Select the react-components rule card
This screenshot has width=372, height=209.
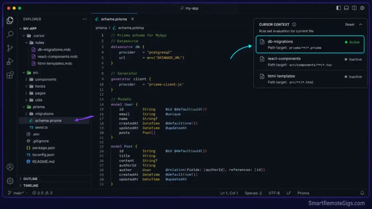pyautogui.click(x=310, y=62)
